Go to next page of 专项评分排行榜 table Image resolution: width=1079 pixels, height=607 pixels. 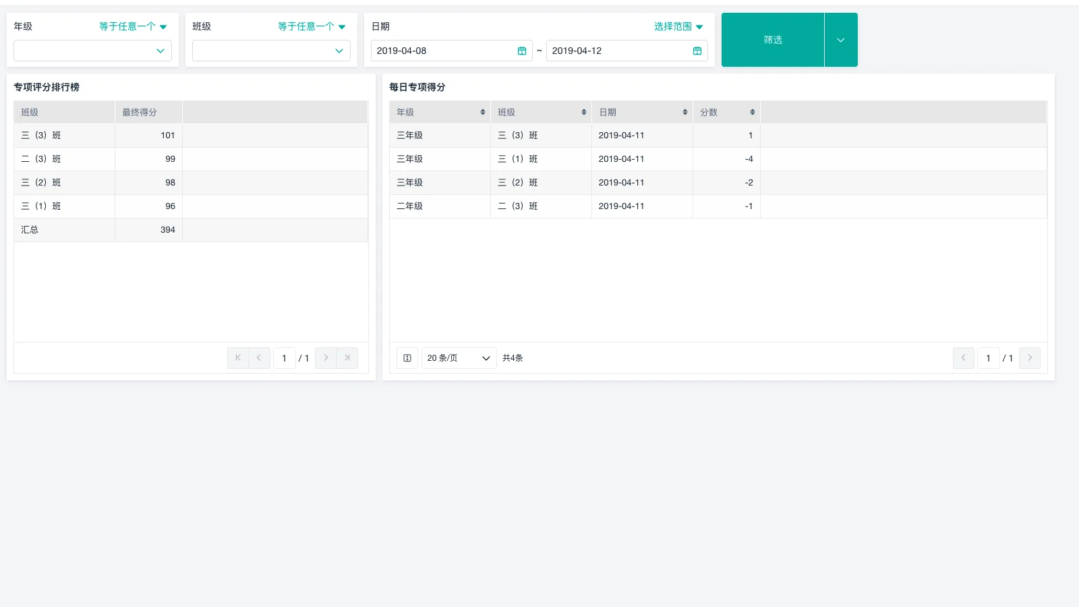325,358
